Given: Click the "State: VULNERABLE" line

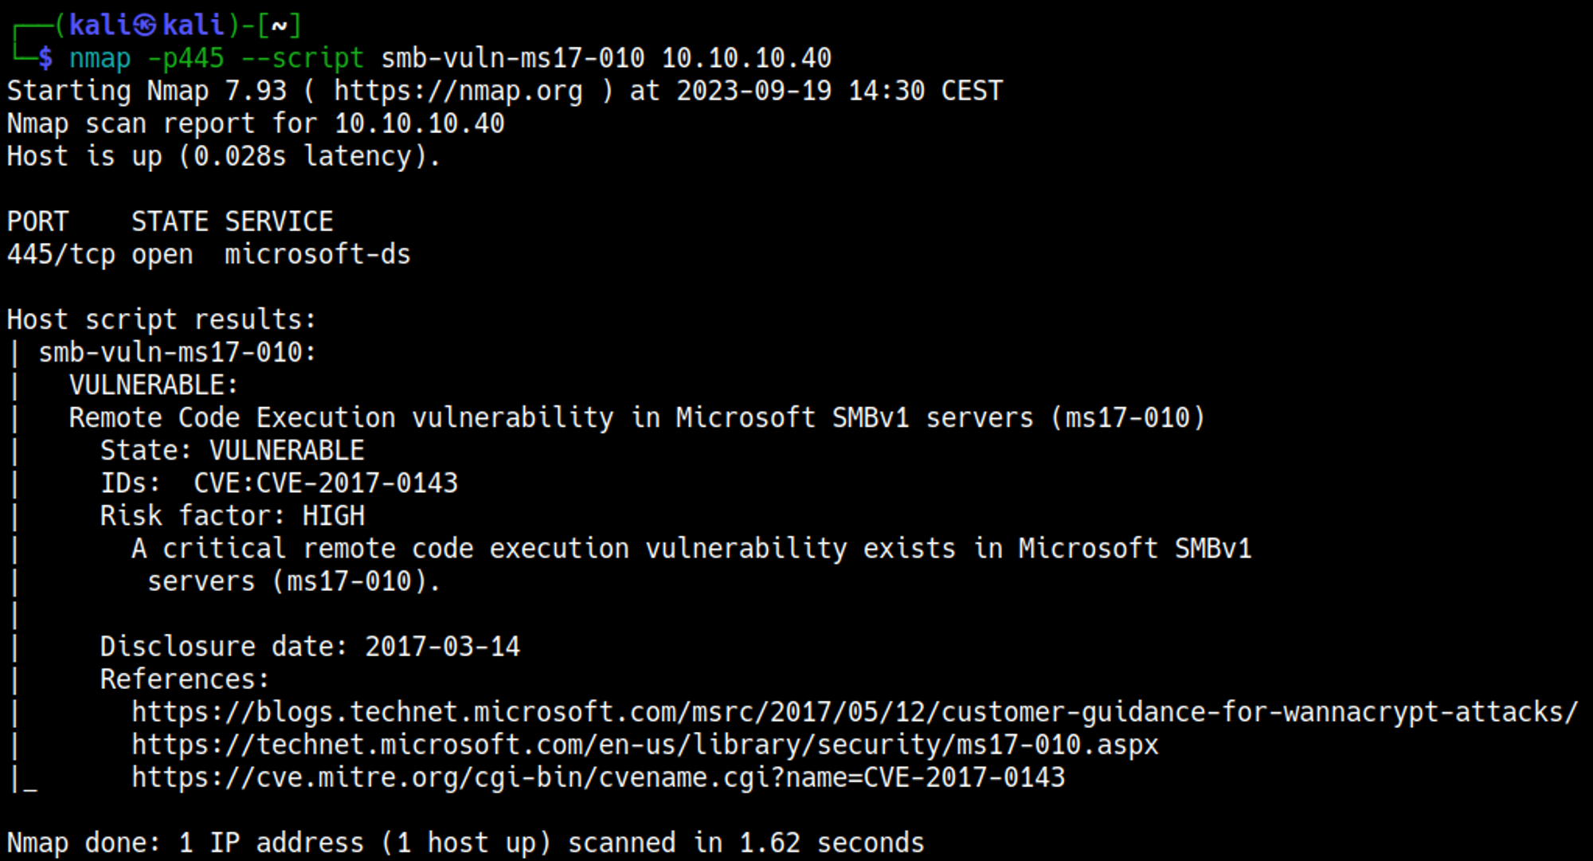Looking at the screenshot, I should (x=232, y=451).
